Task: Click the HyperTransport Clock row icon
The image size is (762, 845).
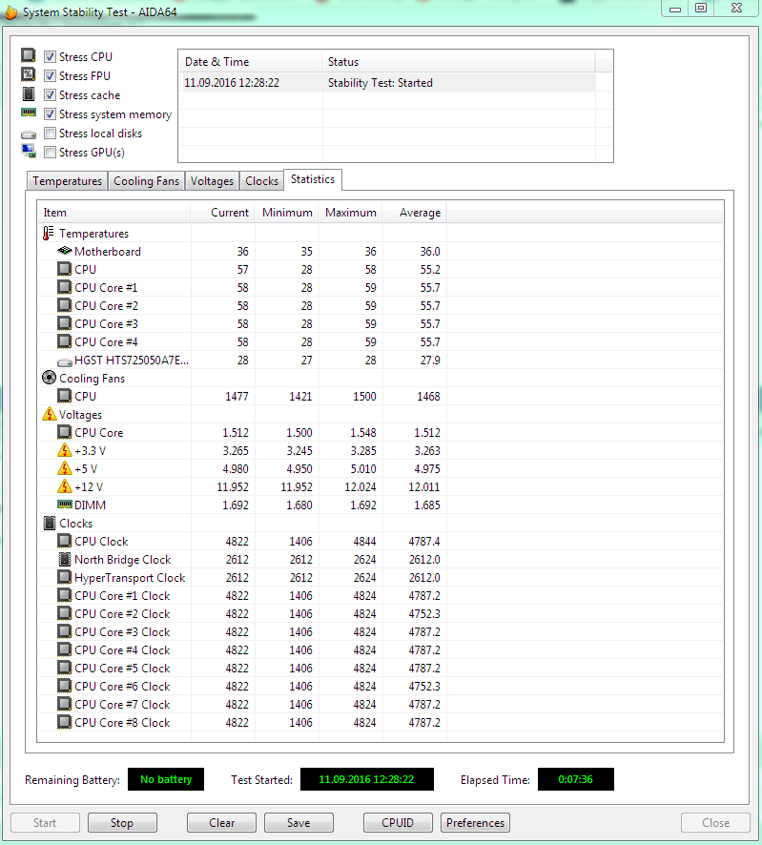Action: pyautogui.click(x=65, y=577)
